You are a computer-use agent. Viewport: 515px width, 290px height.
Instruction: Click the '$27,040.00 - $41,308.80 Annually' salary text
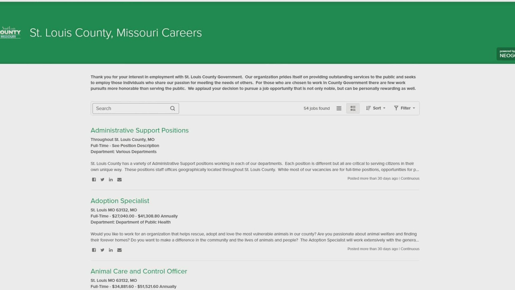[145, 216]
